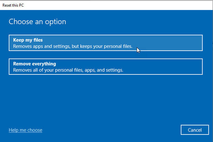Abort the reset using Cancel

point(194,130)
